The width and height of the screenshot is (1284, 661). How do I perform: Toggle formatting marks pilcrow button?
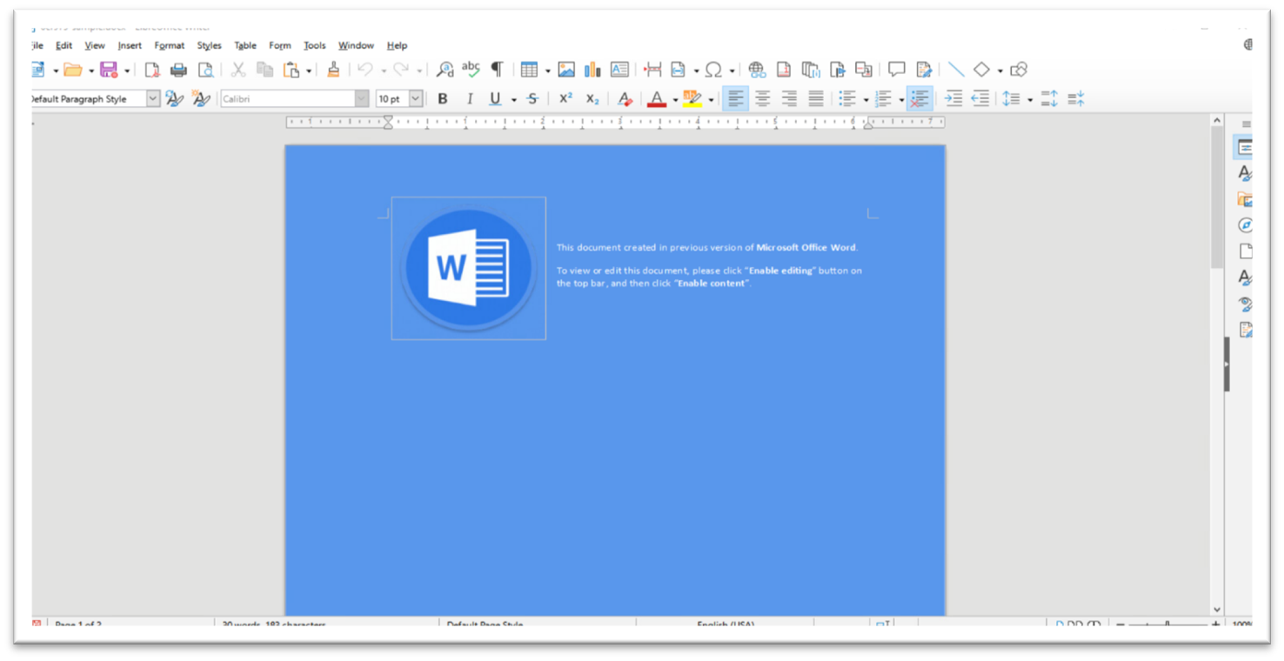pyautogui.click(x=497, y=70)
